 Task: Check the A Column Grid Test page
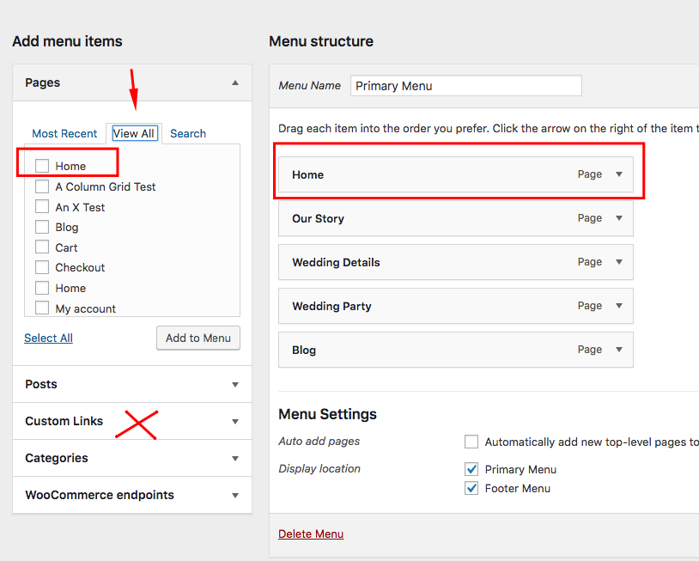(x=42, y=186)
